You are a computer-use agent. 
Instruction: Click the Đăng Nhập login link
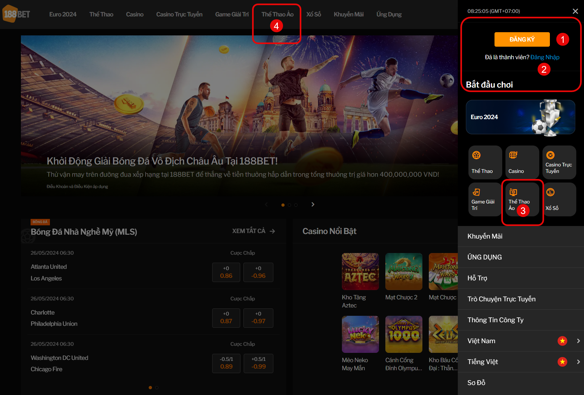(545, 57)
